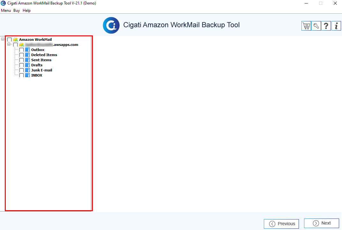Click the awsapps.com account folder icon
The width and height of the screenshot is (342, 230).
[21, 45]
